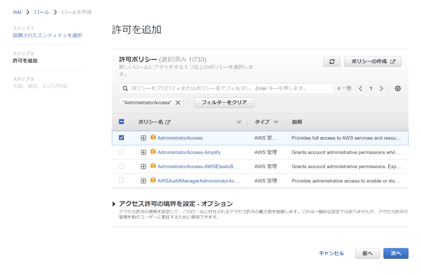Viewport: 421px width, 275px height.
Task: Click page number 1 in pagination
Action: [x=371, y=88]
